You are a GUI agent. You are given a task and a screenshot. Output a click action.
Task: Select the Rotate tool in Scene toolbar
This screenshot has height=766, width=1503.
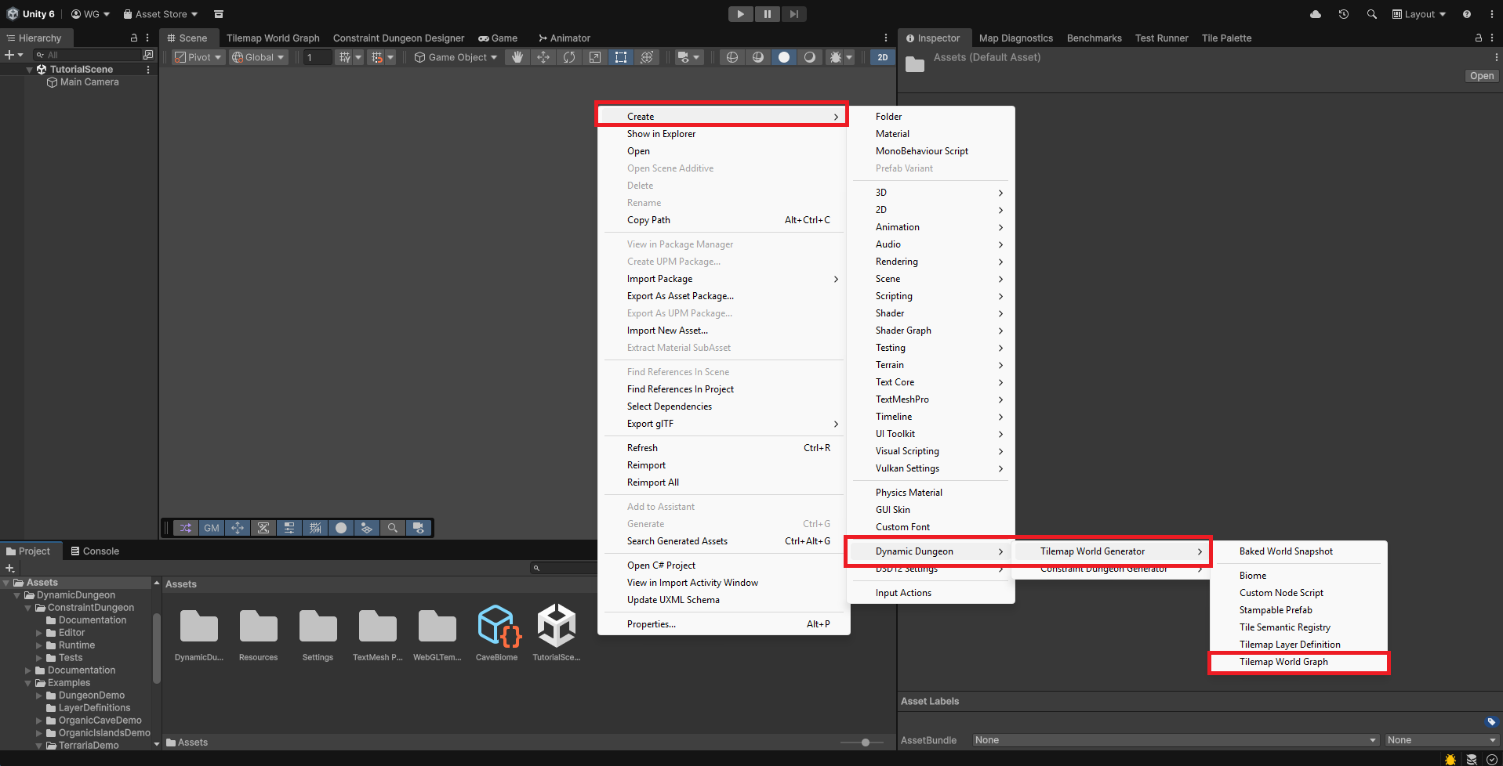(x=569, y=57)
